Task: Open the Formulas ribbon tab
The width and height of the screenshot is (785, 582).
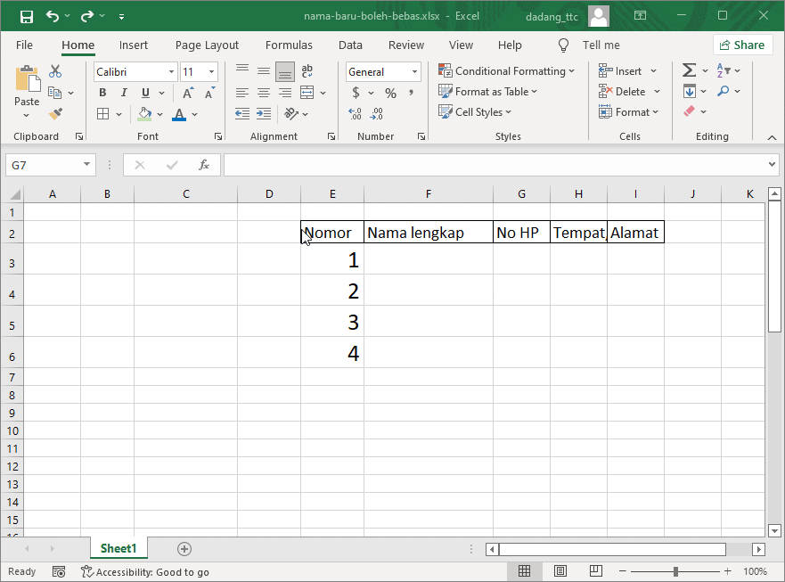Action: pyautogui.click(x=289, y=45)
